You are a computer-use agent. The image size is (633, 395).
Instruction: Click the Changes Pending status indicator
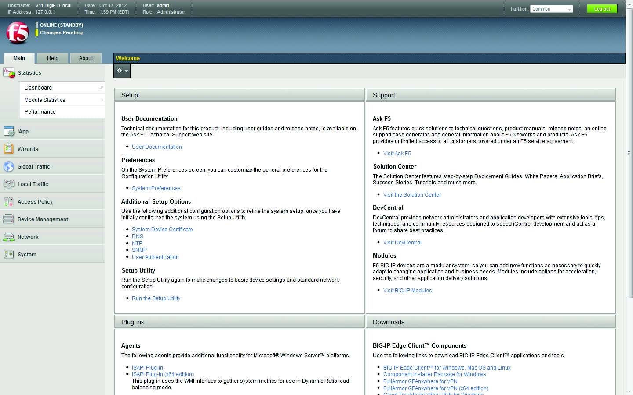pos(61,32)
